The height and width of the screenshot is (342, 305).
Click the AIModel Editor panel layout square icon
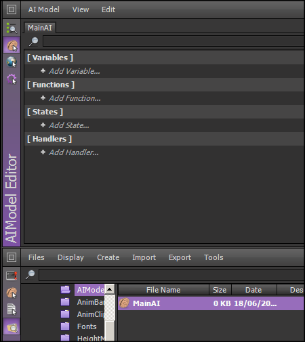[x=12, y=9]
